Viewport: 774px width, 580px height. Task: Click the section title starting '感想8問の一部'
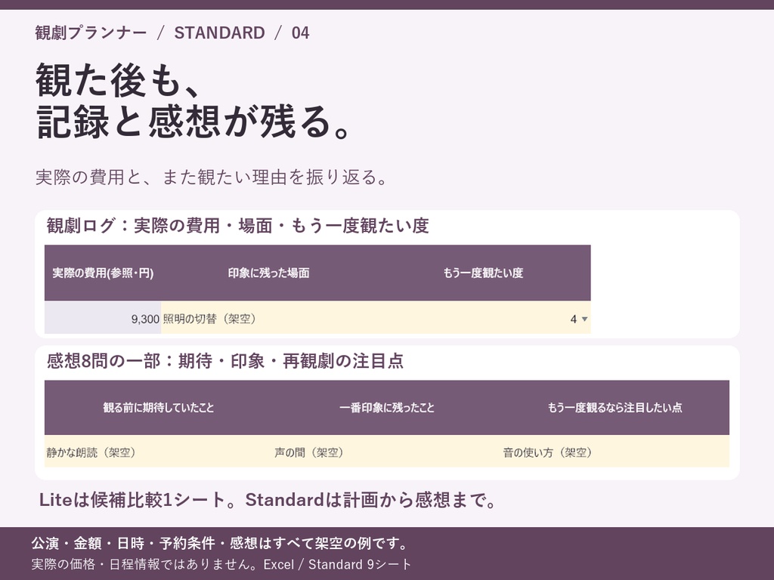pos(225,361)
